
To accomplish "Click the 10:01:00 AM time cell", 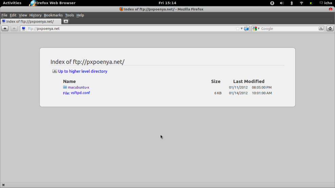I will tap(262, 93).
